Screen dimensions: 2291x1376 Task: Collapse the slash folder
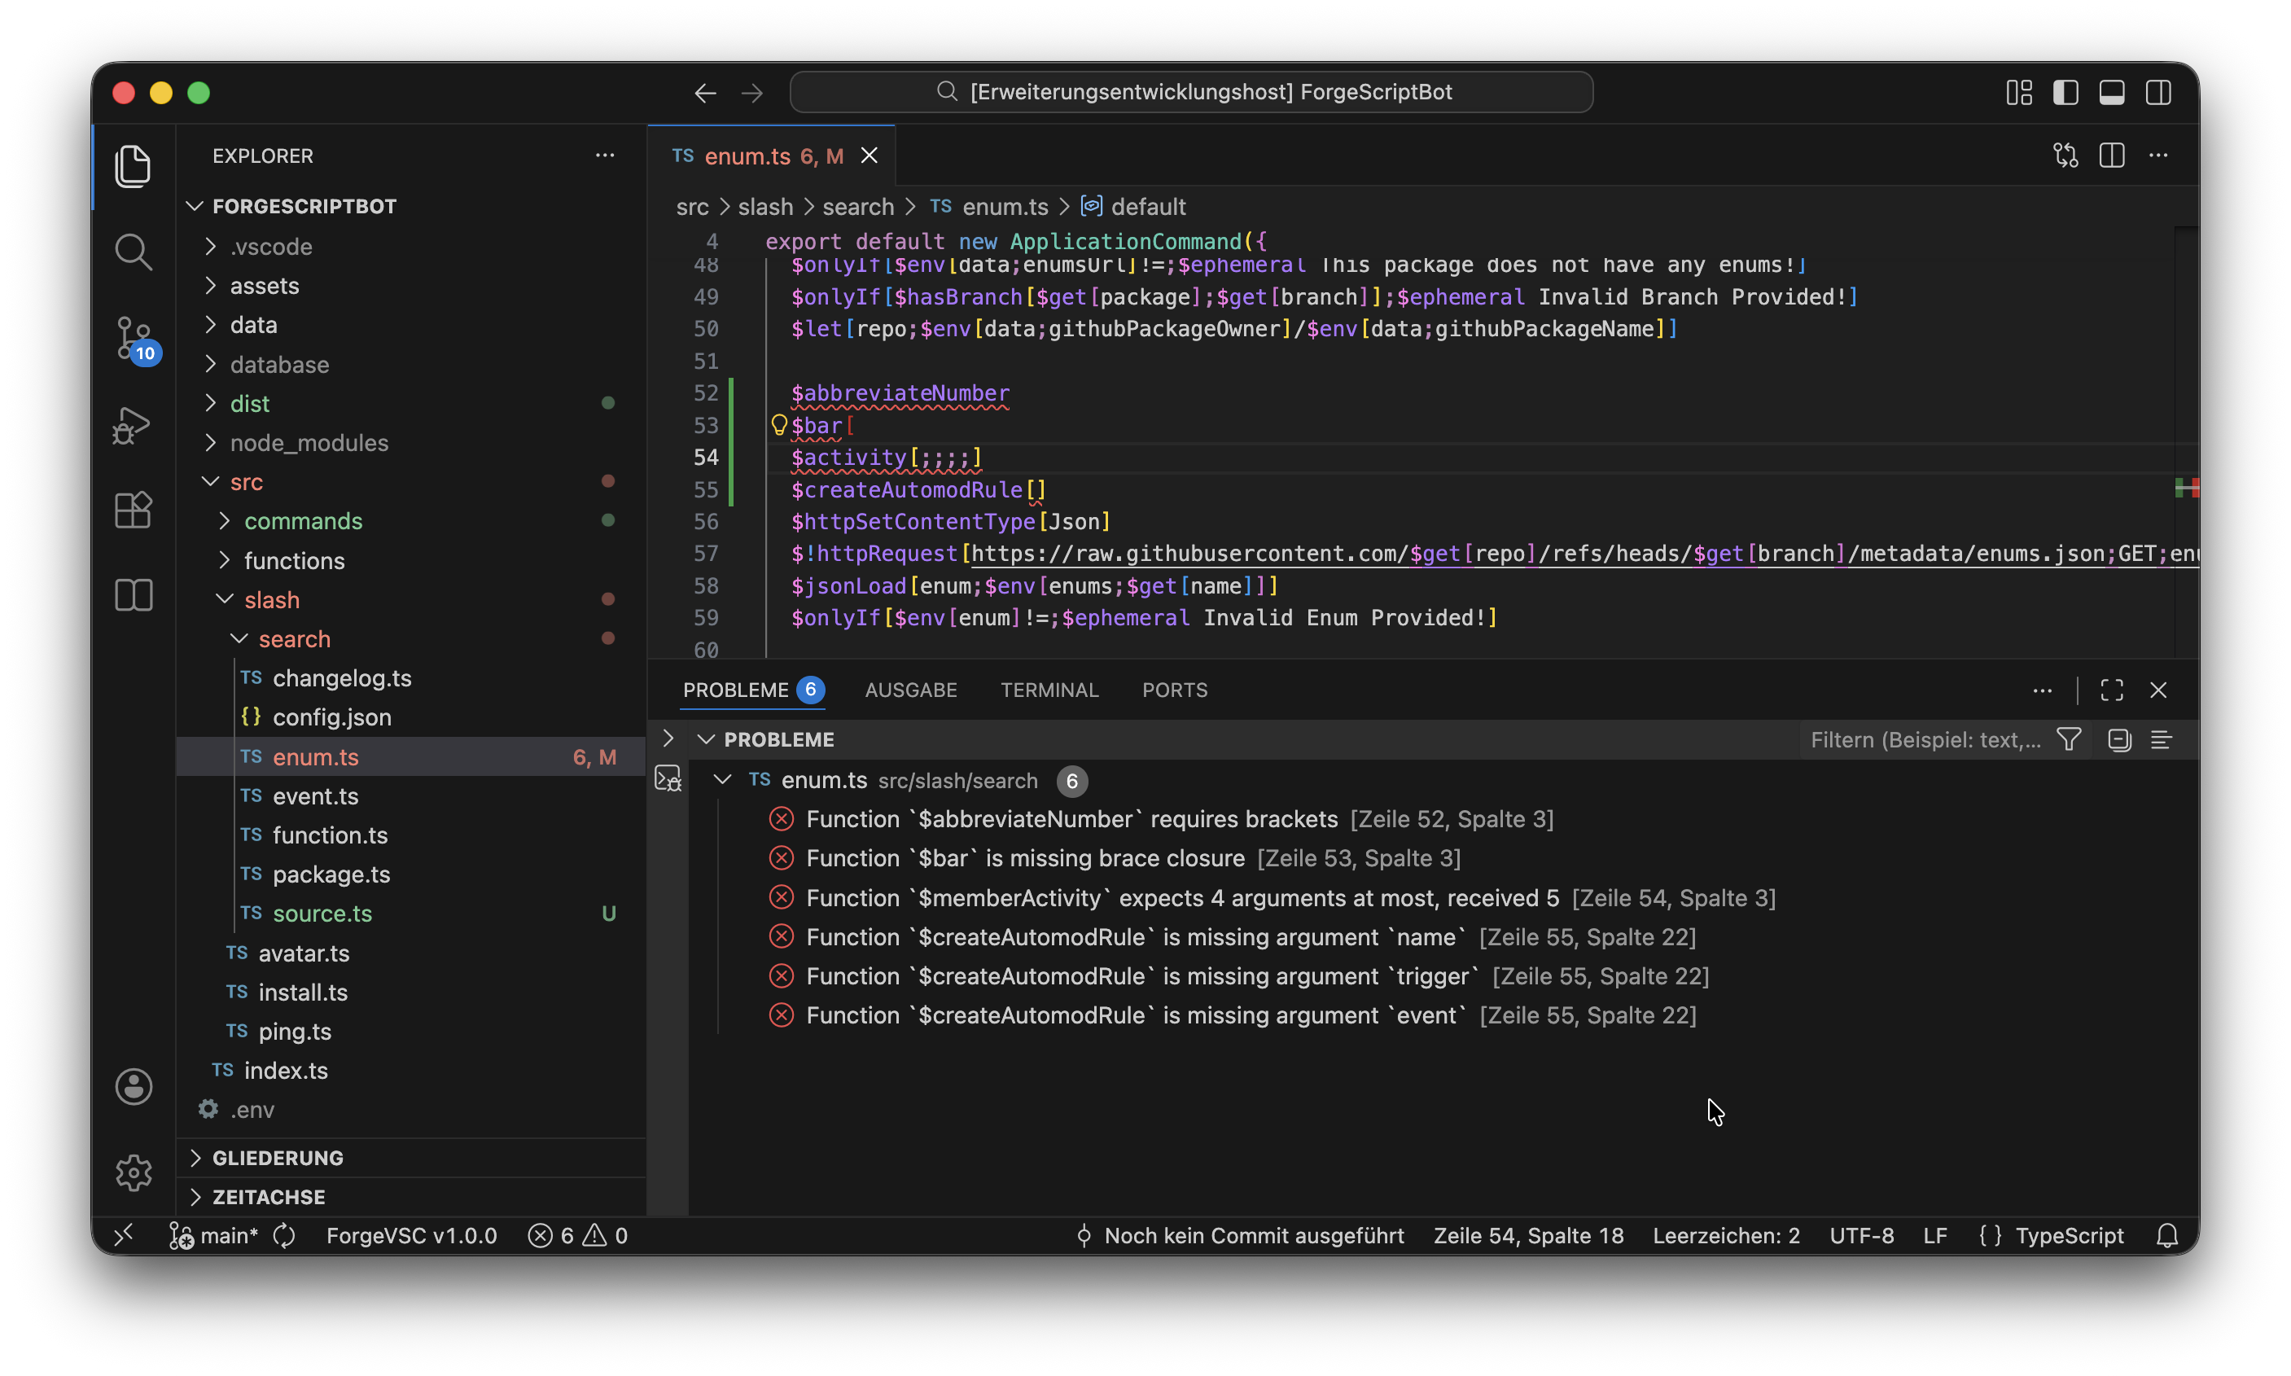click(x=272, y=600)
